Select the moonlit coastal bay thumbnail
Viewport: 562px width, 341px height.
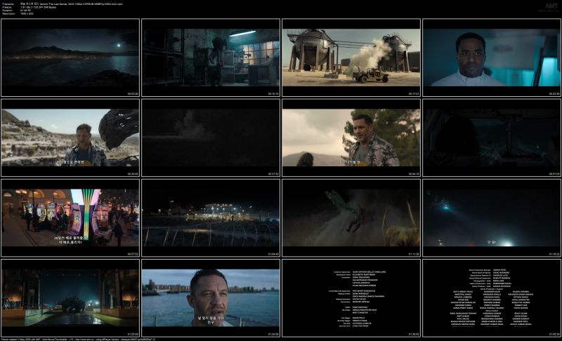tap(70, 58)
